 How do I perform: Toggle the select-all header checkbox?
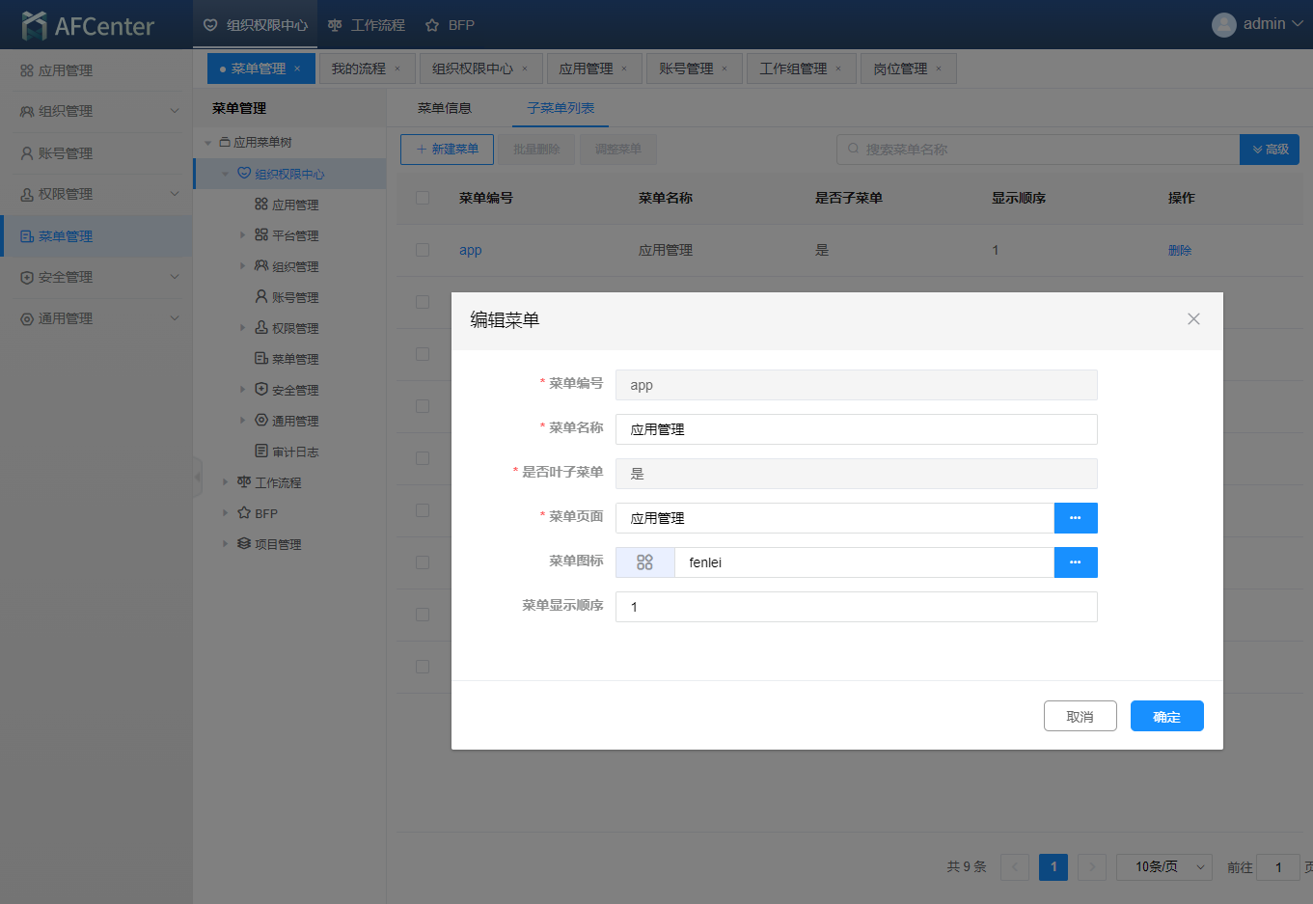[x=423, y=198]
